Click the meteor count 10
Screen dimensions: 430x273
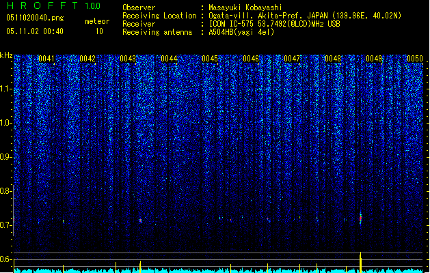coord(99,31)
